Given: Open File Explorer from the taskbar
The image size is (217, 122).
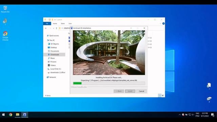Looking at the screenshot, I should pos(18,115).
